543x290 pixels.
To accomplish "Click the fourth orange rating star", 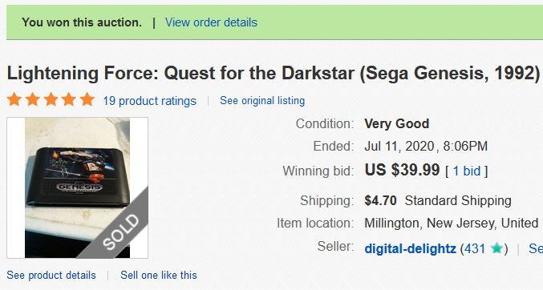I will point(69,99).
